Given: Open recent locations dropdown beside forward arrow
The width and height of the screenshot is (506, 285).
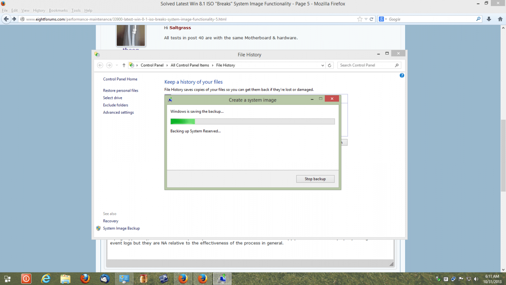Looking at the screenshot, I should pos(117,65).
